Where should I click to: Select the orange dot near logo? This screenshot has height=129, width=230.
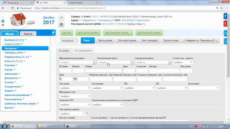point(3,25)
